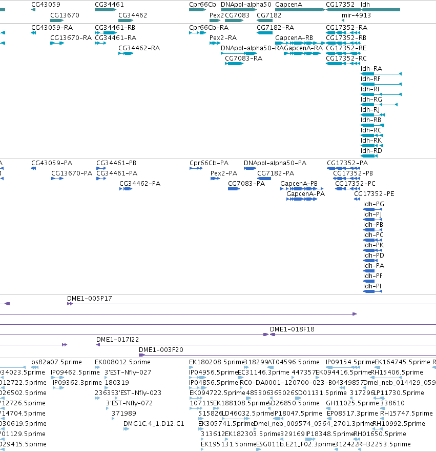This screenshot has width=436, height=452.
Task: Click EST DMG1C.4_1.D12.C1
Action: point(154,424)
